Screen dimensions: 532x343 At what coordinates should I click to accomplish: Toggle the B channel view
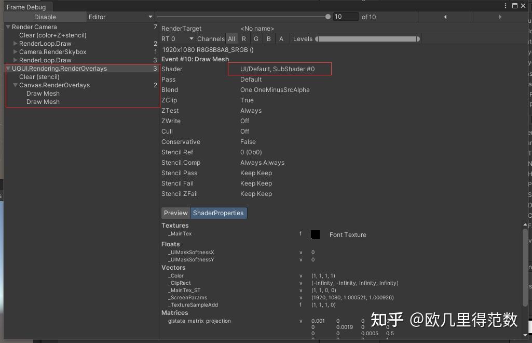click(x=268, y=38)
